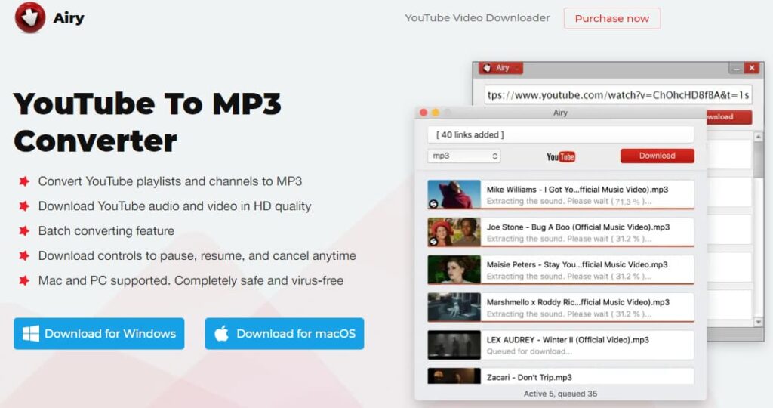Click the red close dot of the Mac window

click(423, 113)
